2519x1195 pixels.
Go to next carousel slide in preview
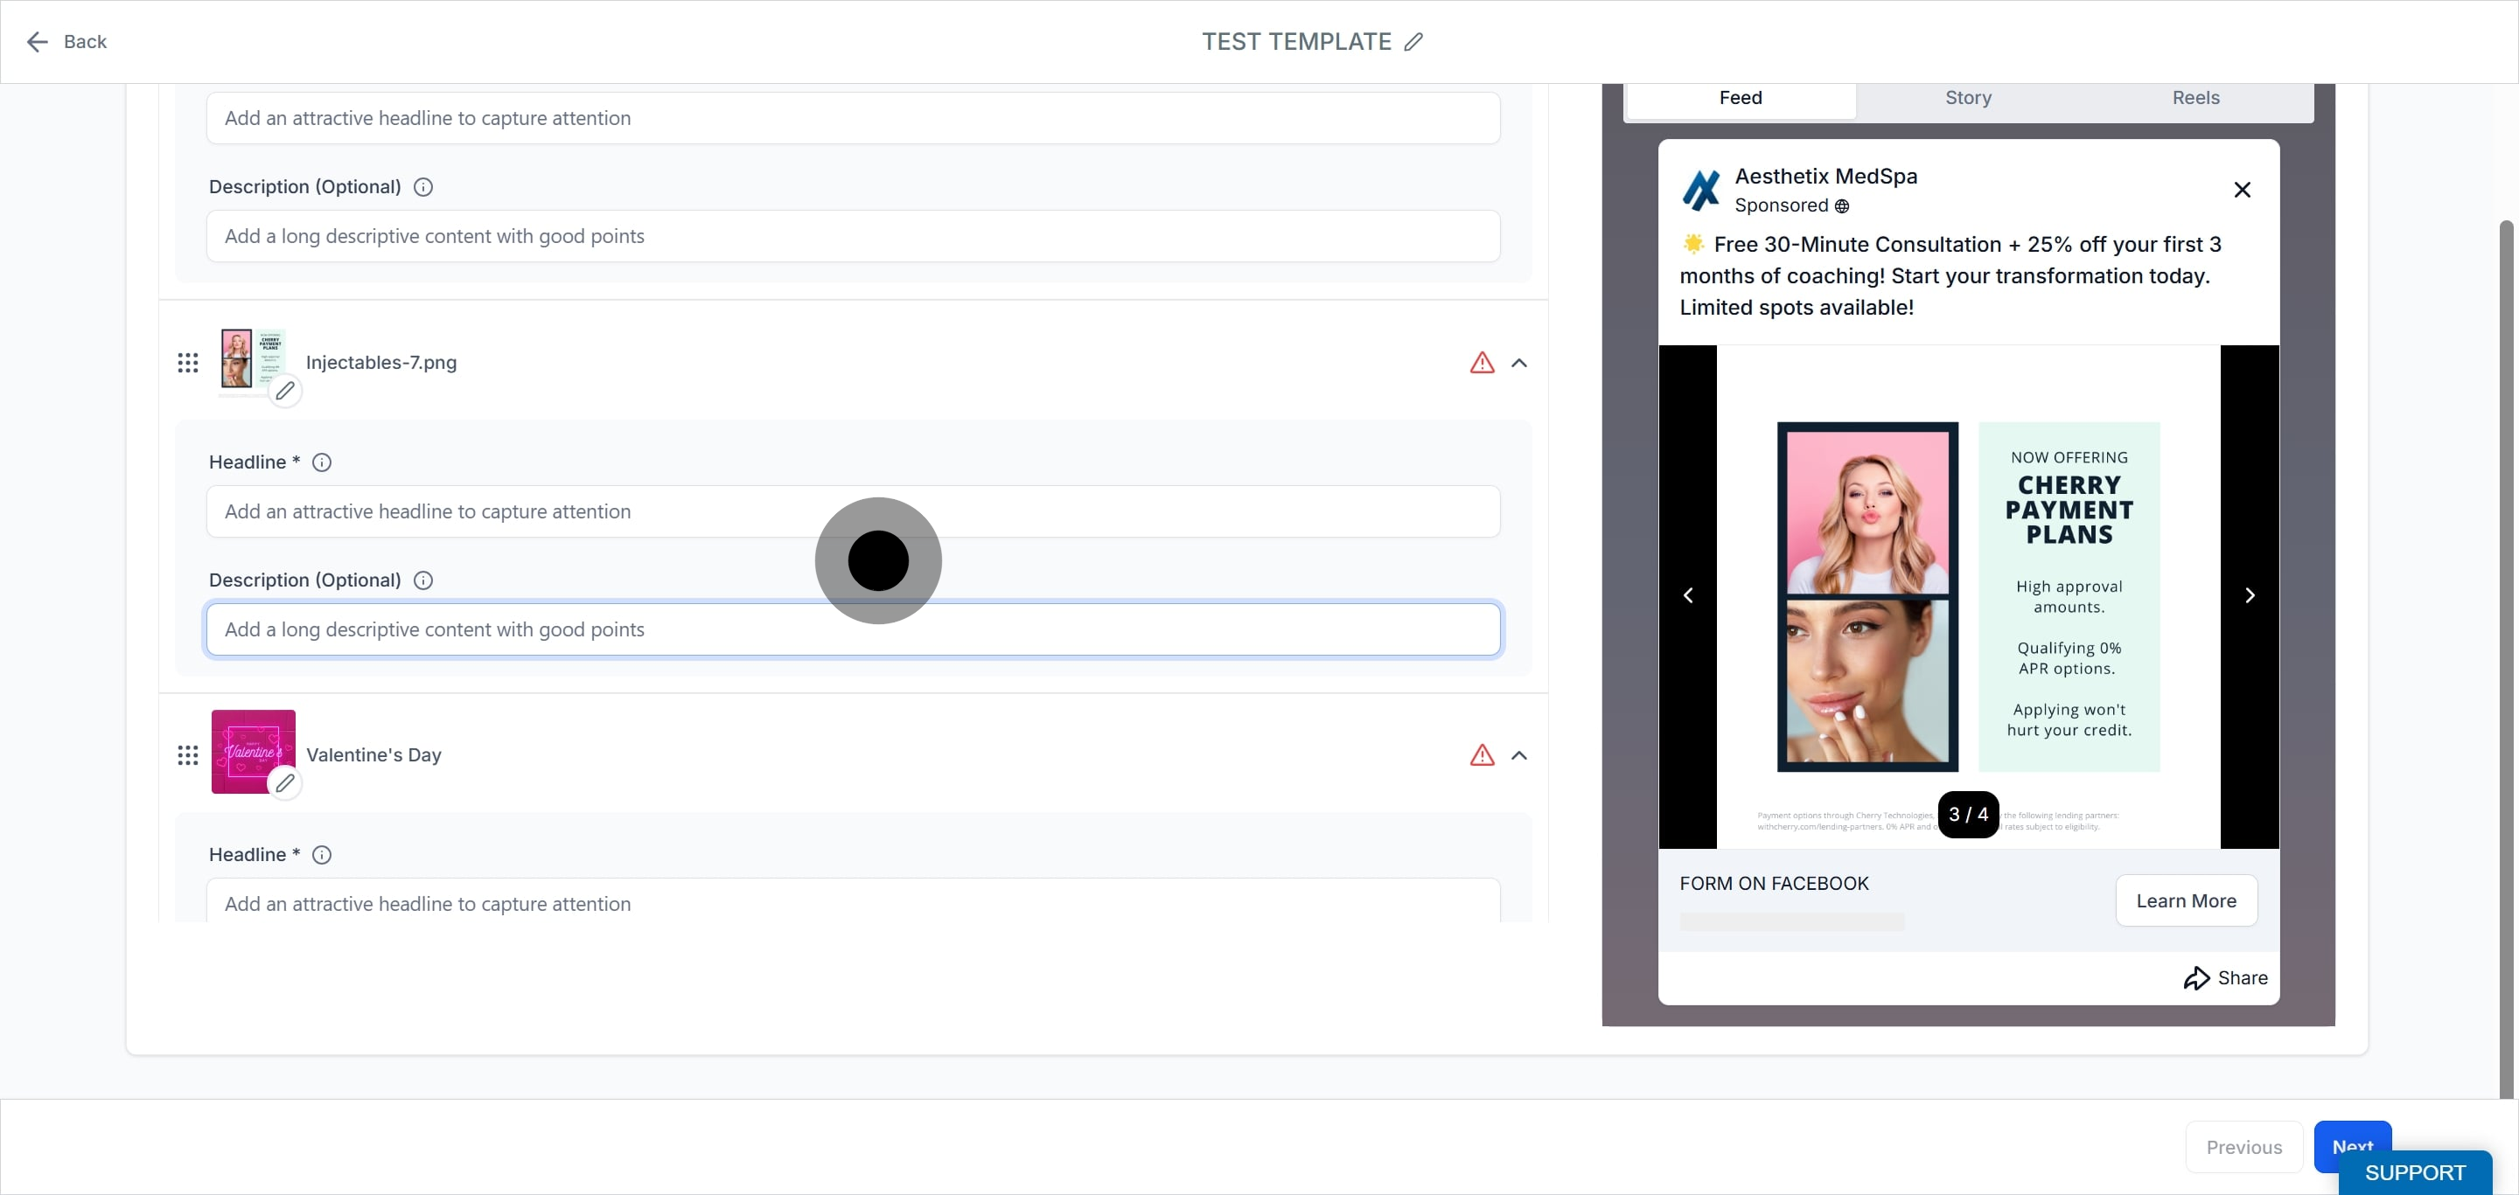[2249, 595]
